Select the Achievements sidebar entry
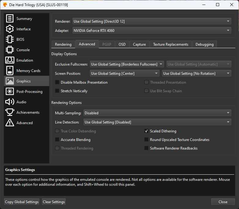This screenshot has width=239, height=209. [x=28, y=112]
